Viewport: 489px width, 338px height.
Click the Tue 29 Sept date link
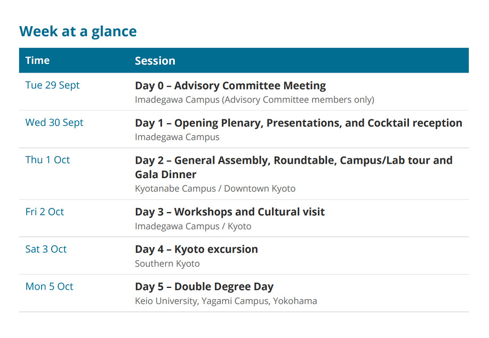(52, 85)
